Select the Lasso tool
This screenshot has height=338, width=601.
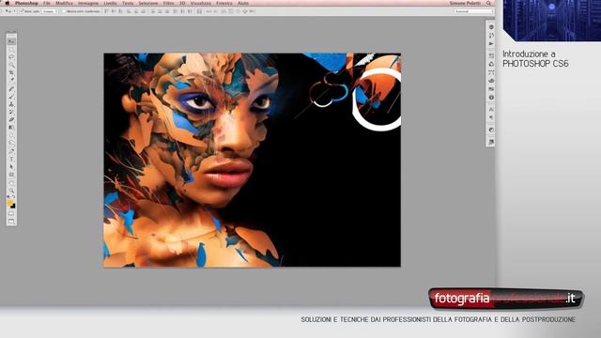pos(11,56)
